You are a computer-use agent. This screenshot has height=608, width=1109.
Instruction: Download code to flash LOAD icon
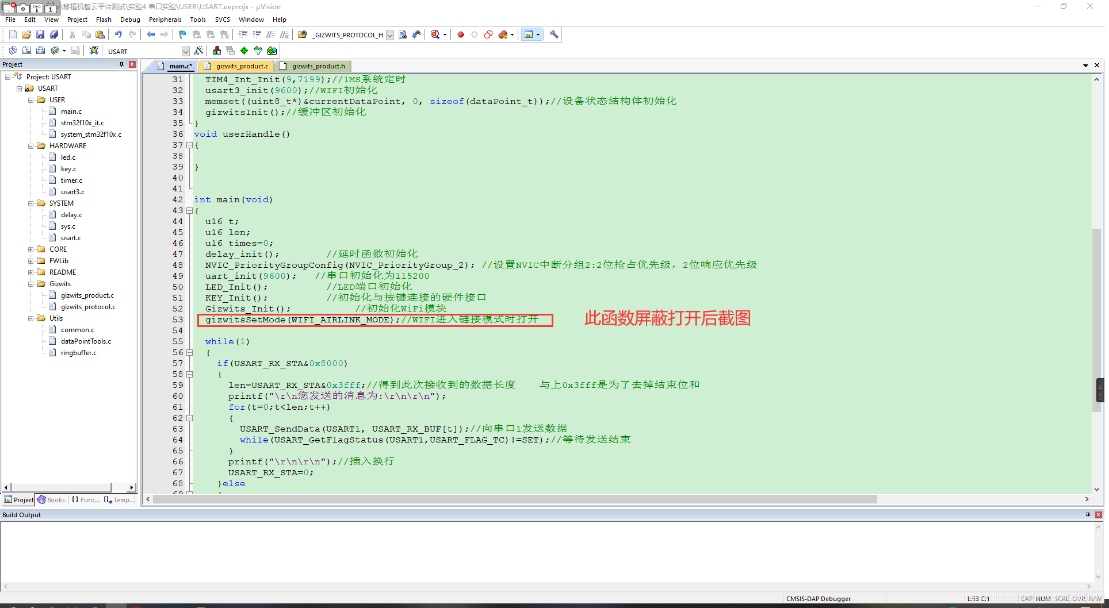click(94, 51)
